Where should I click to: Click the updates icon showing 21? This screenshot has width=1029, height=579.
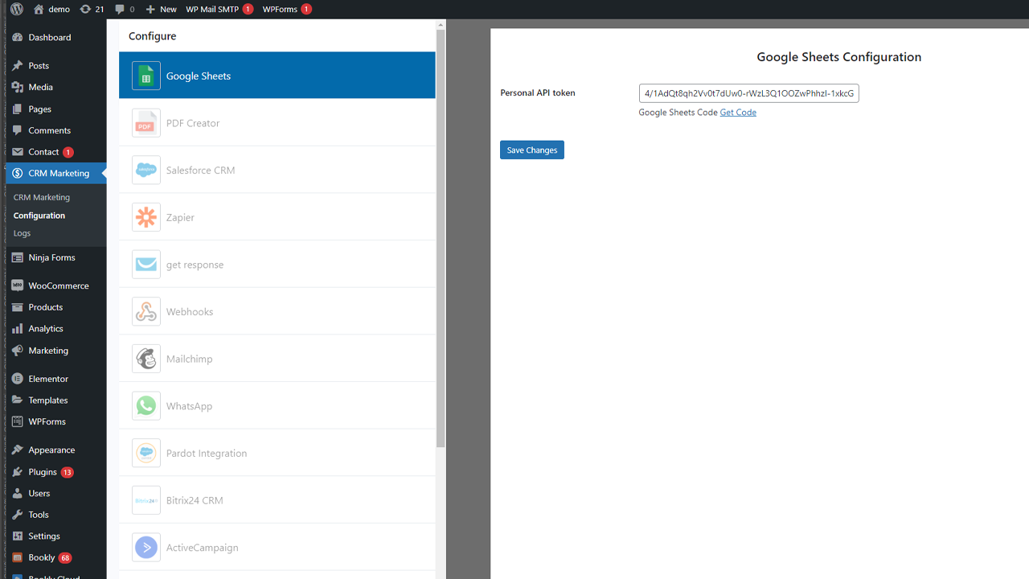[85, 9]
